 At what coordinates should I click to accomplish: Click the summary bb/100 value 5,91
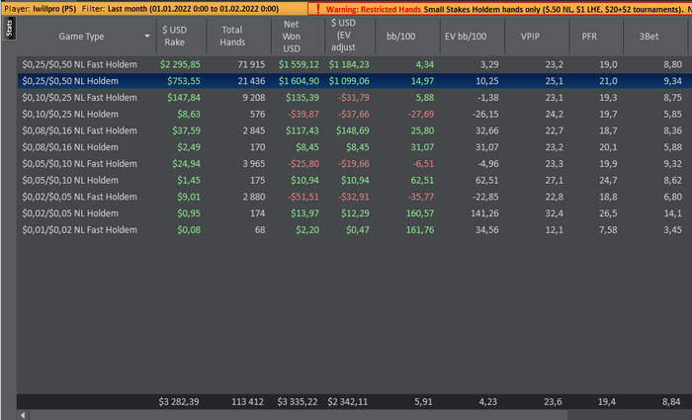point(424,402)
